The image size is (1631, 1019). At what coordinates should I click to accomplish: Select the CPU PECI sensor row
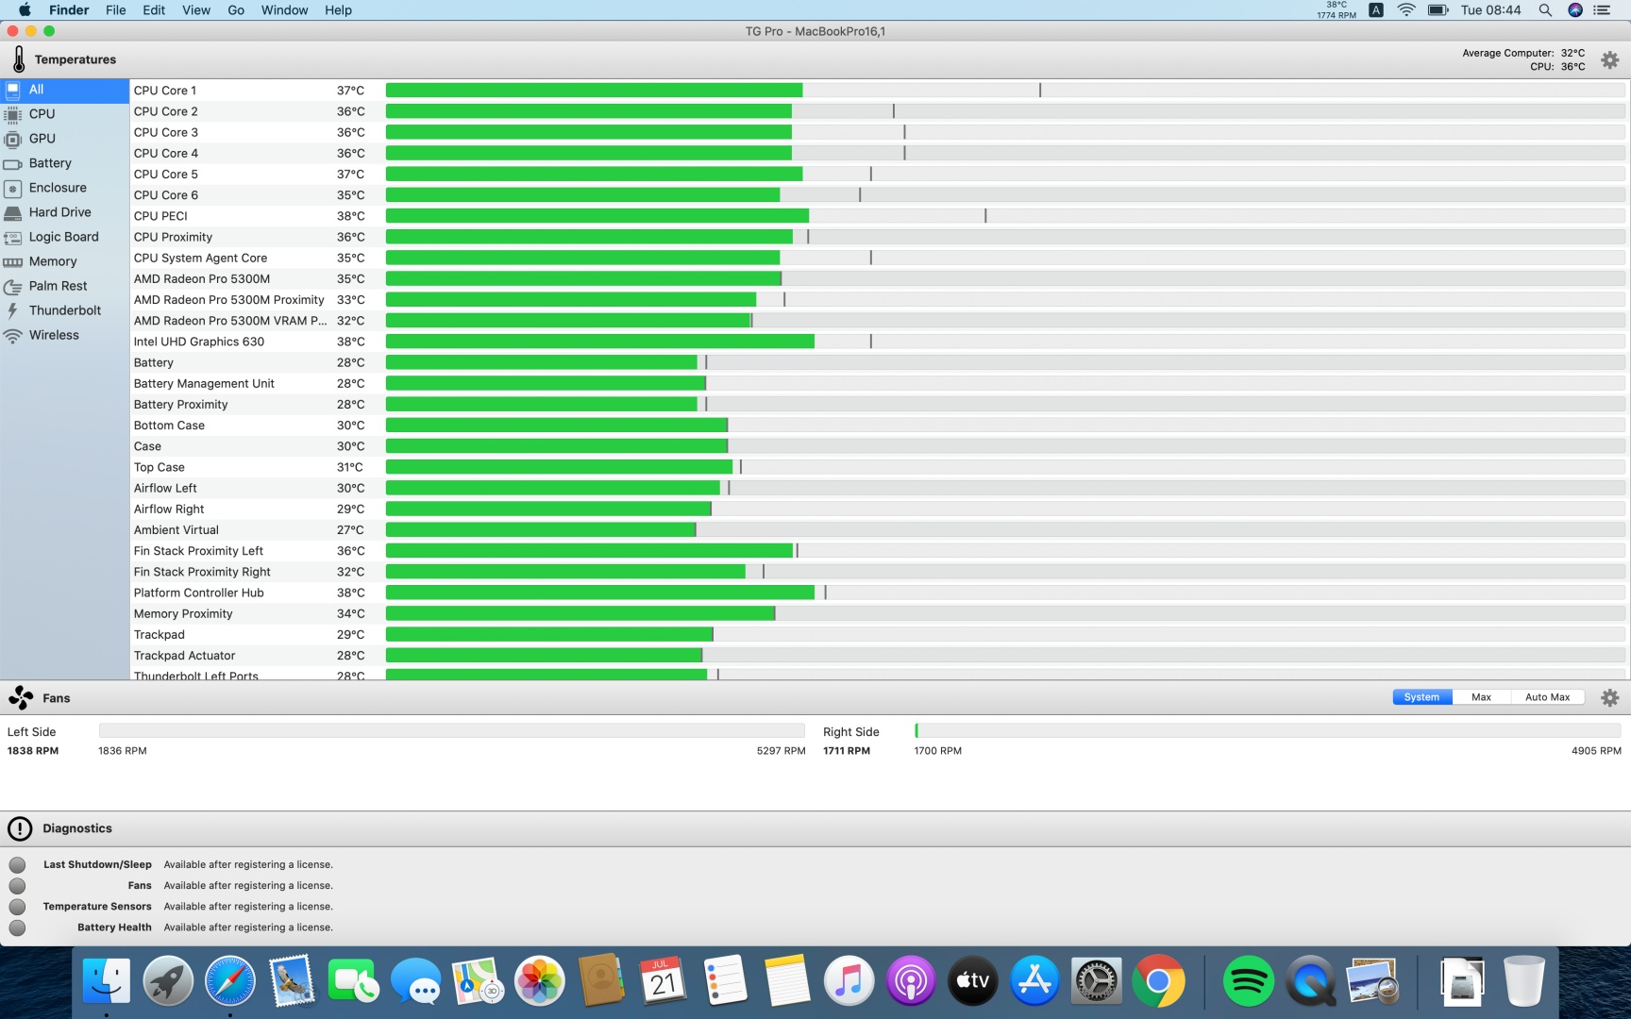tap(160, 216)
